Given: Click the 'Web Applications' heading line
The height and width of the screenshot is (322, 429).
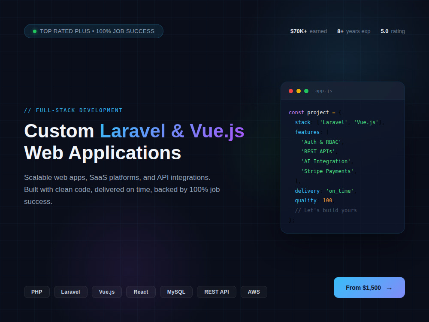Looking at the screenshot, I should pyautogui.click(x=103, y=153).
